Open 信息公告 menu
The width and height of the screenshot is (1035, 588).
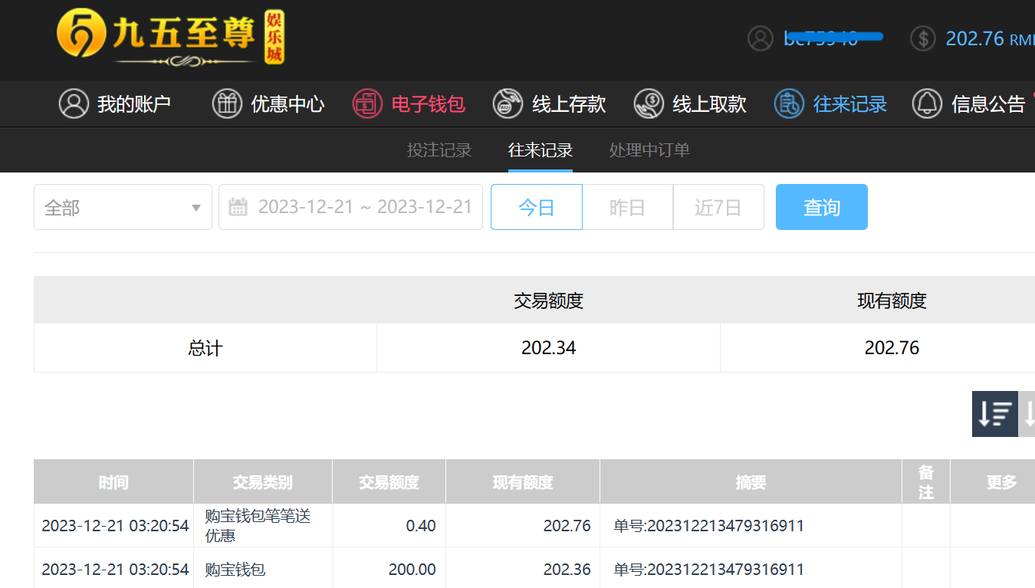(968, 103)
